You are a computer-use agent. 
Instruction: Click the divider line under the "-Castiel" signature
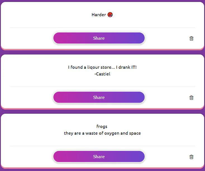click(102, 87)
